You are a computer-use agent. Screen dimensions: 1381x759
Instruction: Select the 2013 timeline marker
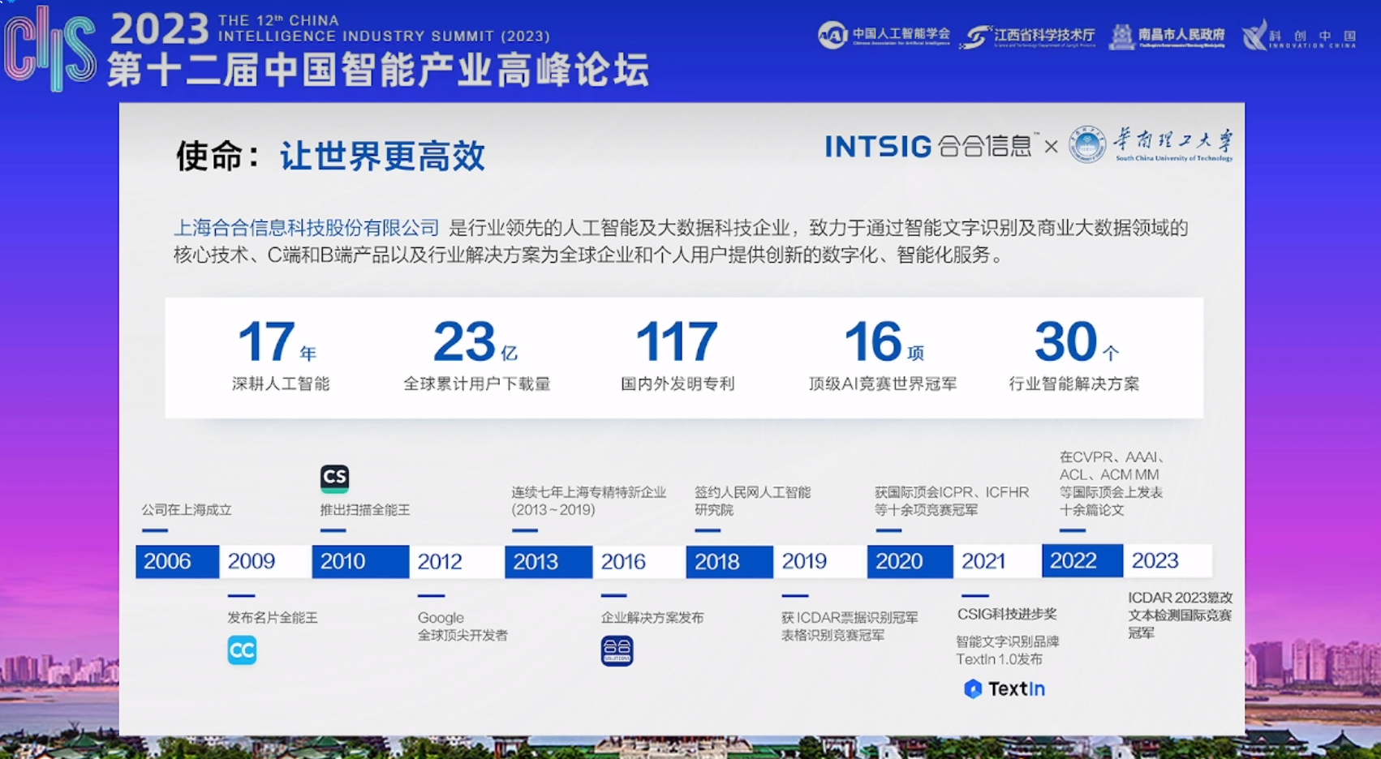[x=549, y=561]
